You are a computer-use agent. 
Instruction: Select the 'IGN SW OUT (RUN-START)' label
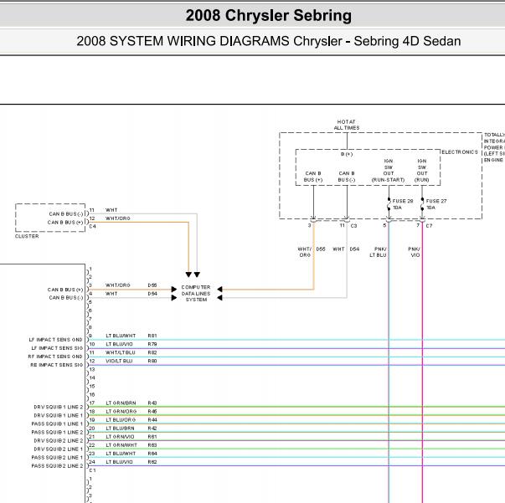[388, 170]
